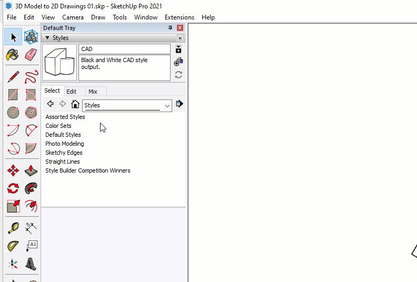Go forward in the styles browser
Viewport: 417px width, 282px height.
[63, 104]
